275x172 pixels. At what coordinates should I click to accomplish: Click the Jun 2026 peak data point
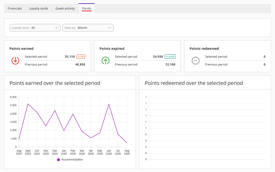tap(109, 104)
